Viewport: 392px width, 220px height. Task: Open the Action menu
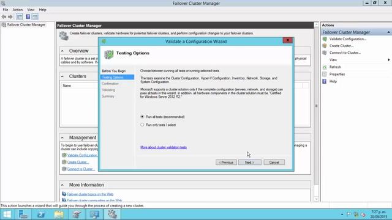tap(18, 10)
